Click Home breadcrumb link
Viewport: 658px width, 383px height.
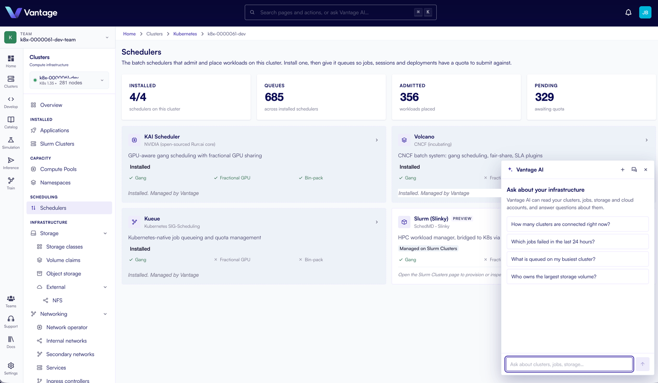click(x=129, y=34)
